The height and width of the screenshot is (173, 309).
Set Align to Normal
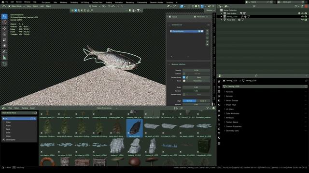(x=189, y=101)
